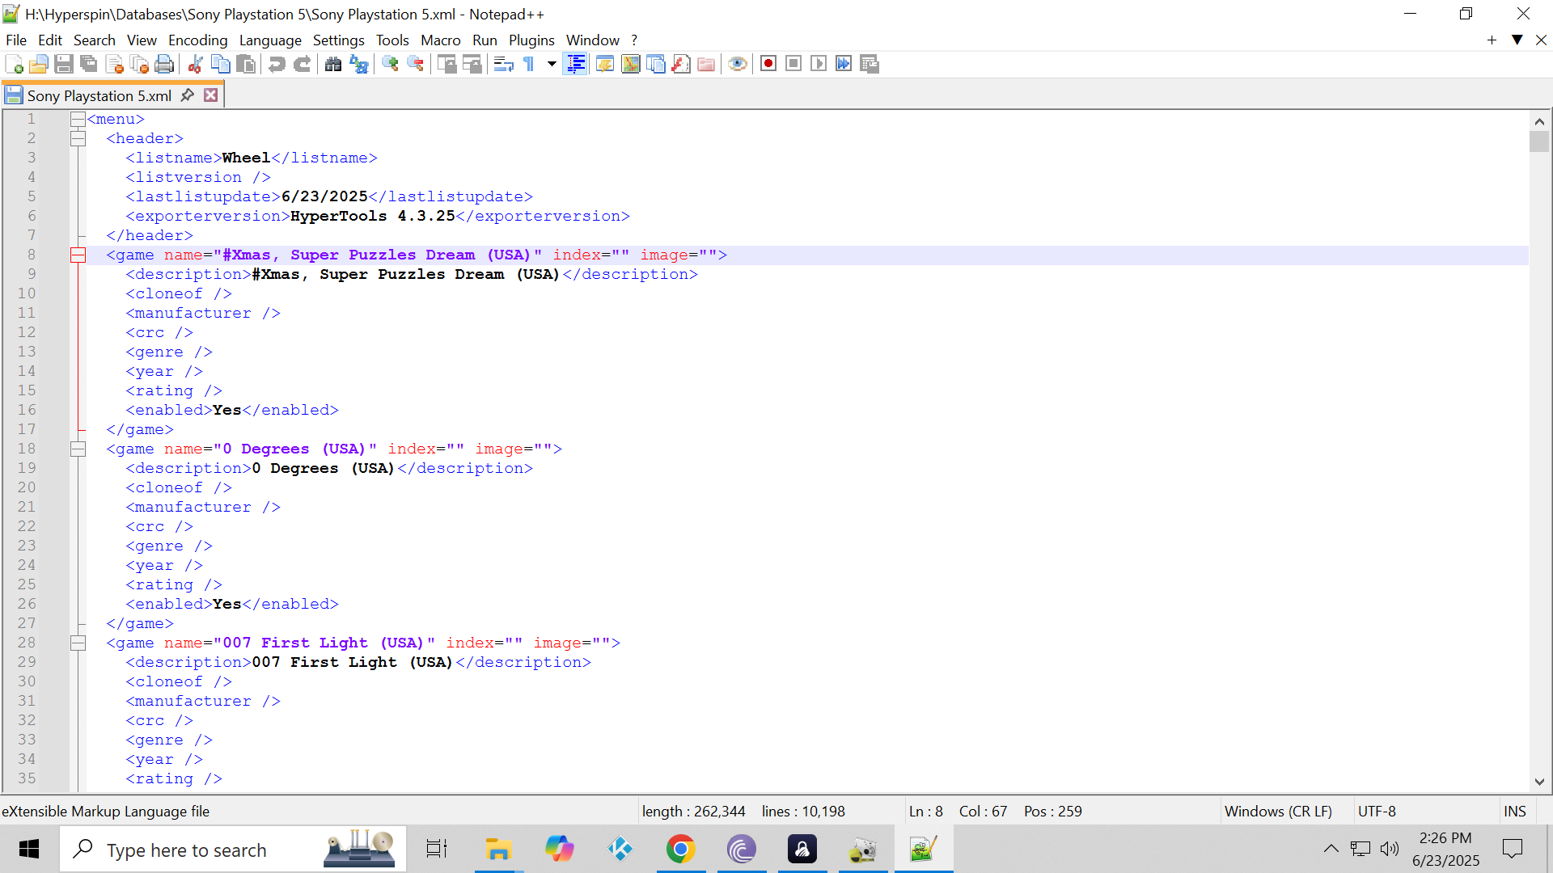Toggle show all characters pilcrow icon

[529, 64]
